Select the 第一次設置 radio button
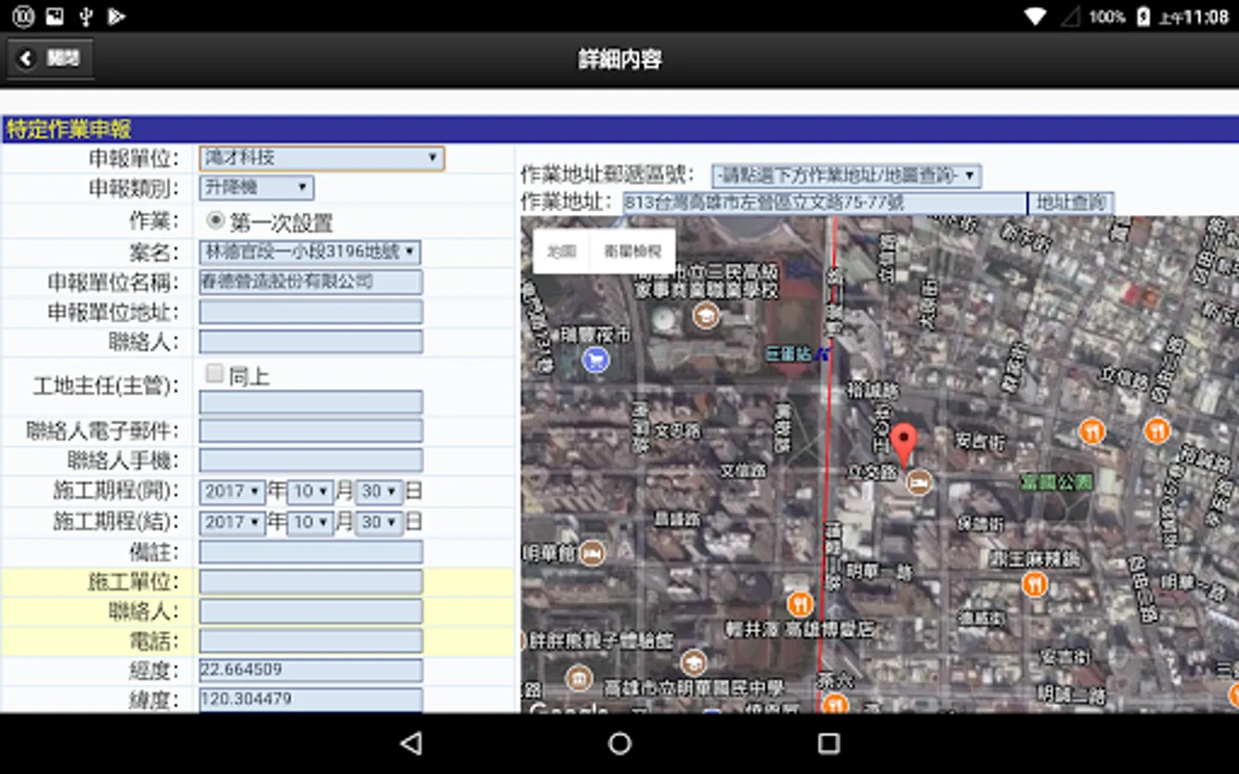Image resolution: width=1239 pixels, height=774 pixels. tap(216, 220)
